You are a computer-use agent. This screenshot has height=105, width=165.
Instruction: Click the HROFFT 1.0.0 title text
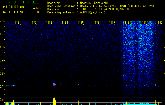(20, 2)
